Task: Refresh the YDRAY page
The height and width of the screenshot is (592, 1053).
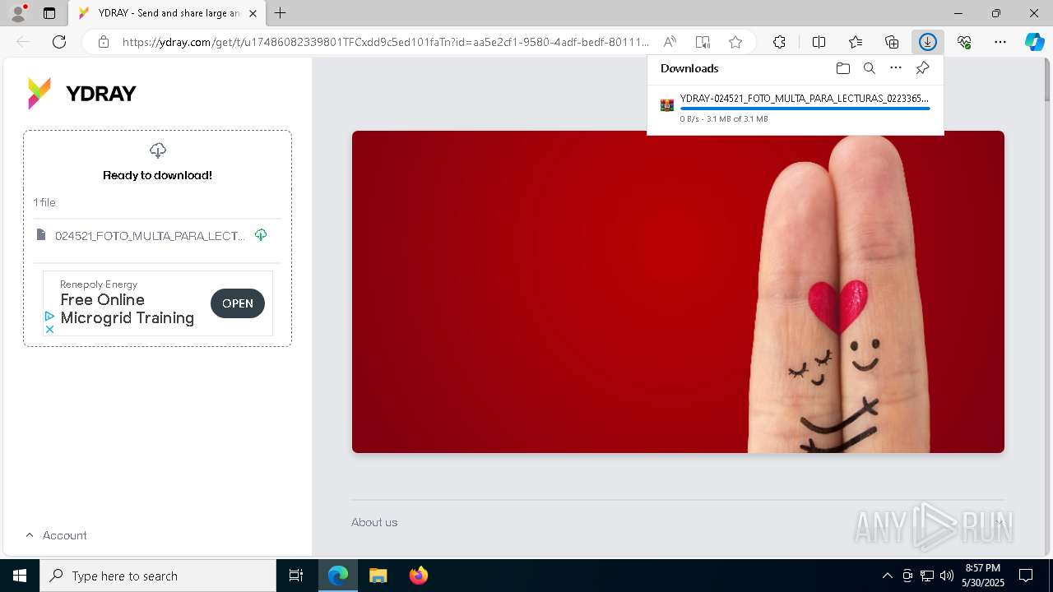Action: click(59, 42)
